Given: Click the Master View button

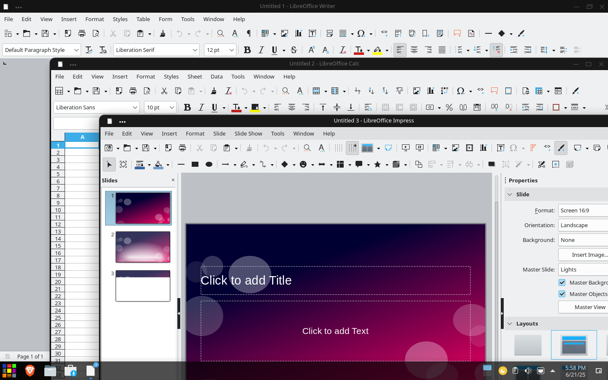Looking at the screenshot, I should point(583,307).
